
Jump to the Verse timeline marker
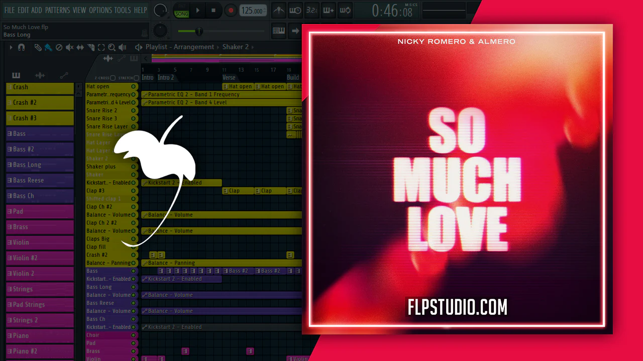click(x=229, y=78)
